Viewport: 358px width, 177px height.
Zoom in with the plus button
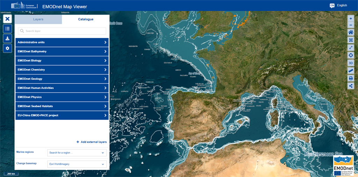tap(351, 18)
